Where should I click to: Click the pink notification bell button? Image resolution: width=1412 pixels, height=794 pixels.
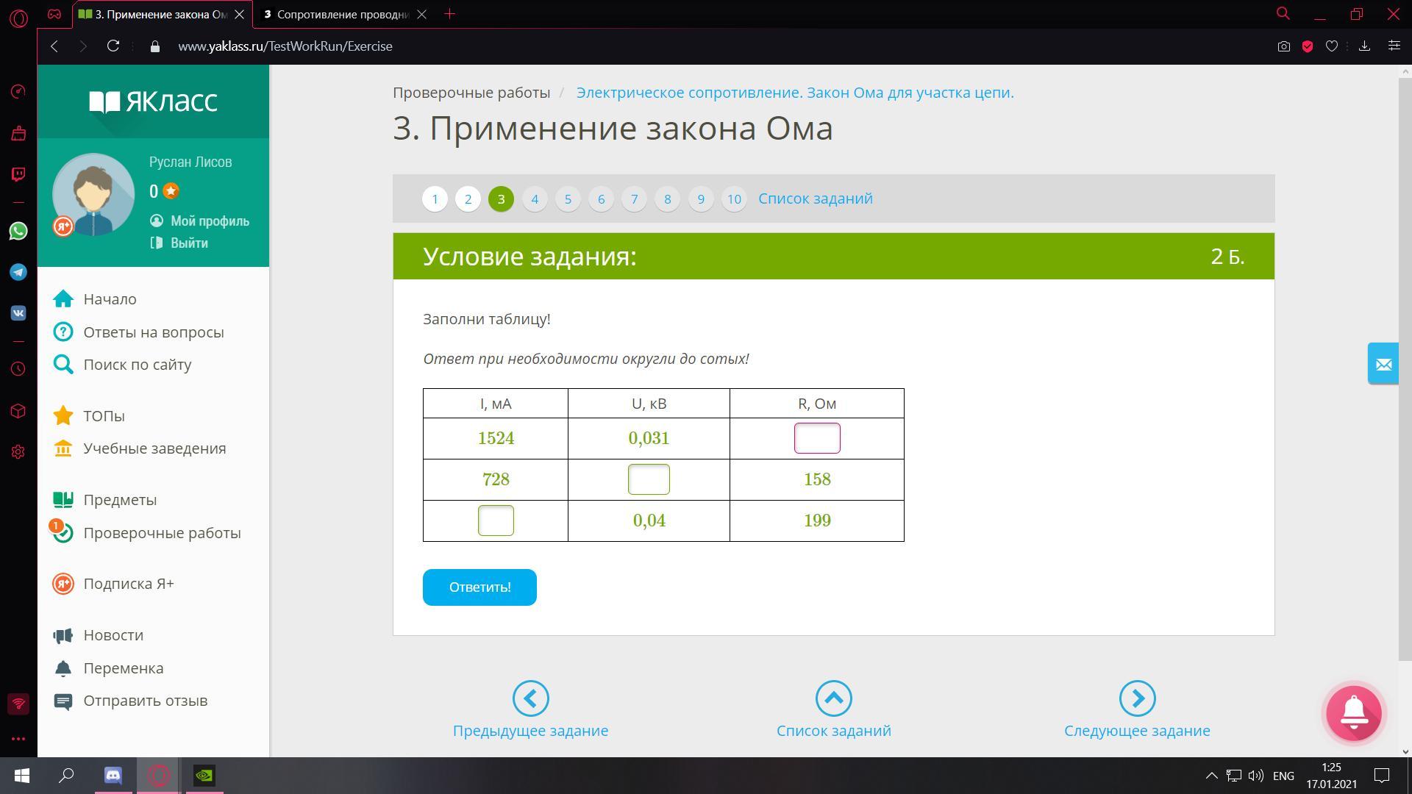click(1354, 713)
